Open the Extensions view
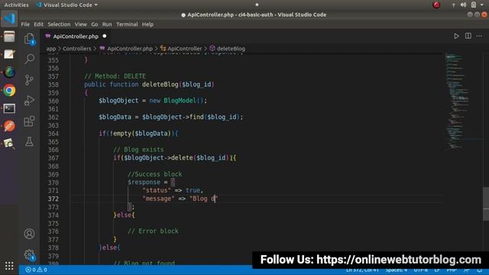489x275 pixels. [29, 121]
